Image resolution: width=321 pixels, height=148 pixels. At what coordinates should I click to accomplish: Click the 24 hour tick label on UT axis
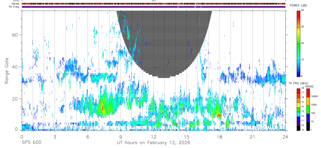click(x=285, y=137)
